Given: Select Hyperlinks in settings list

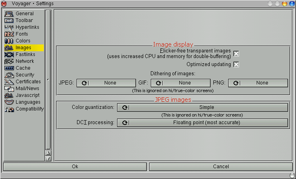Looking at the screenshot, I should [x=24, y=27].
